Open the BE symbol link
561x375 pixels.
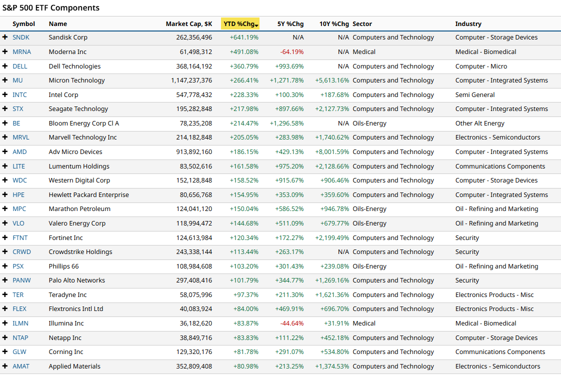click(16, 123)
